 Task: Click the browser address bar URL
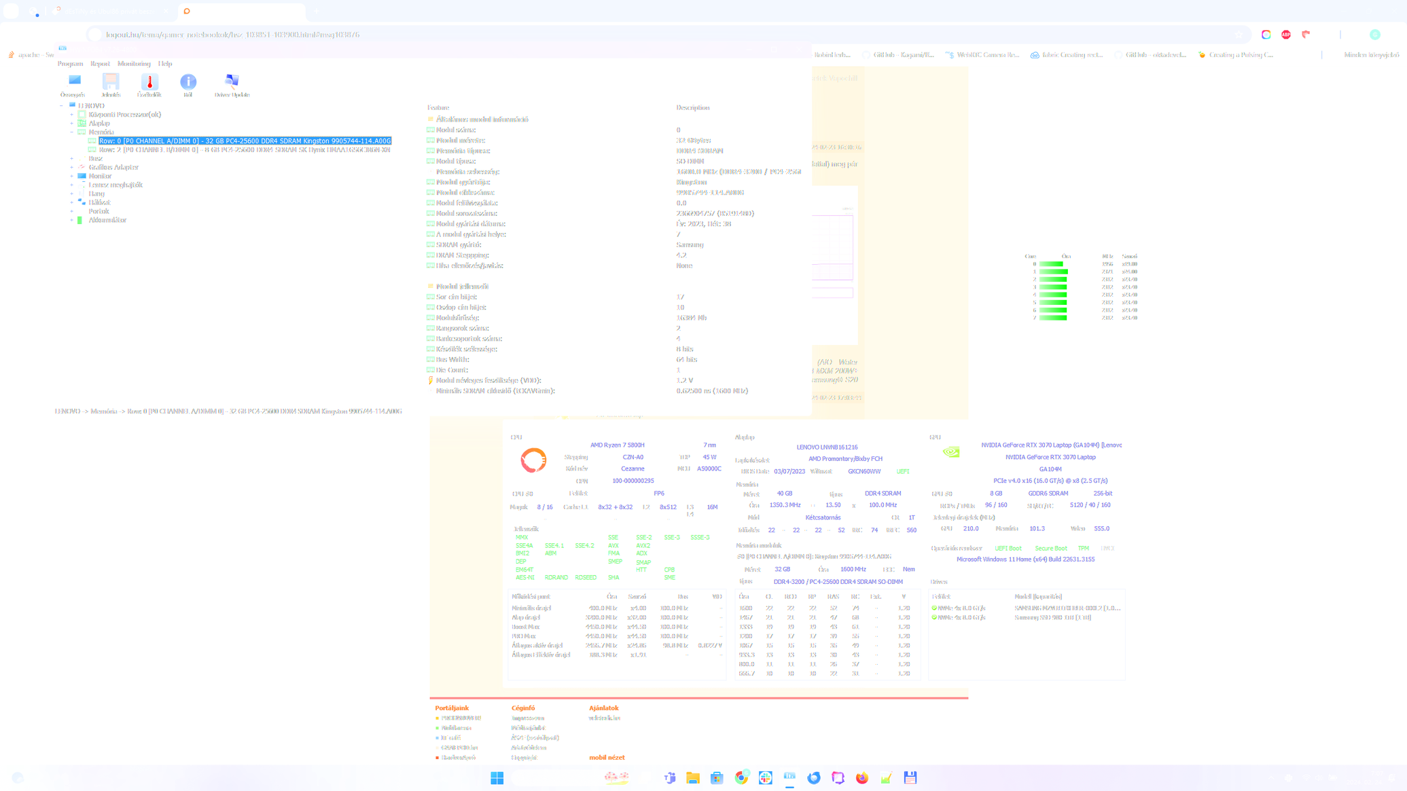[233, 35]
